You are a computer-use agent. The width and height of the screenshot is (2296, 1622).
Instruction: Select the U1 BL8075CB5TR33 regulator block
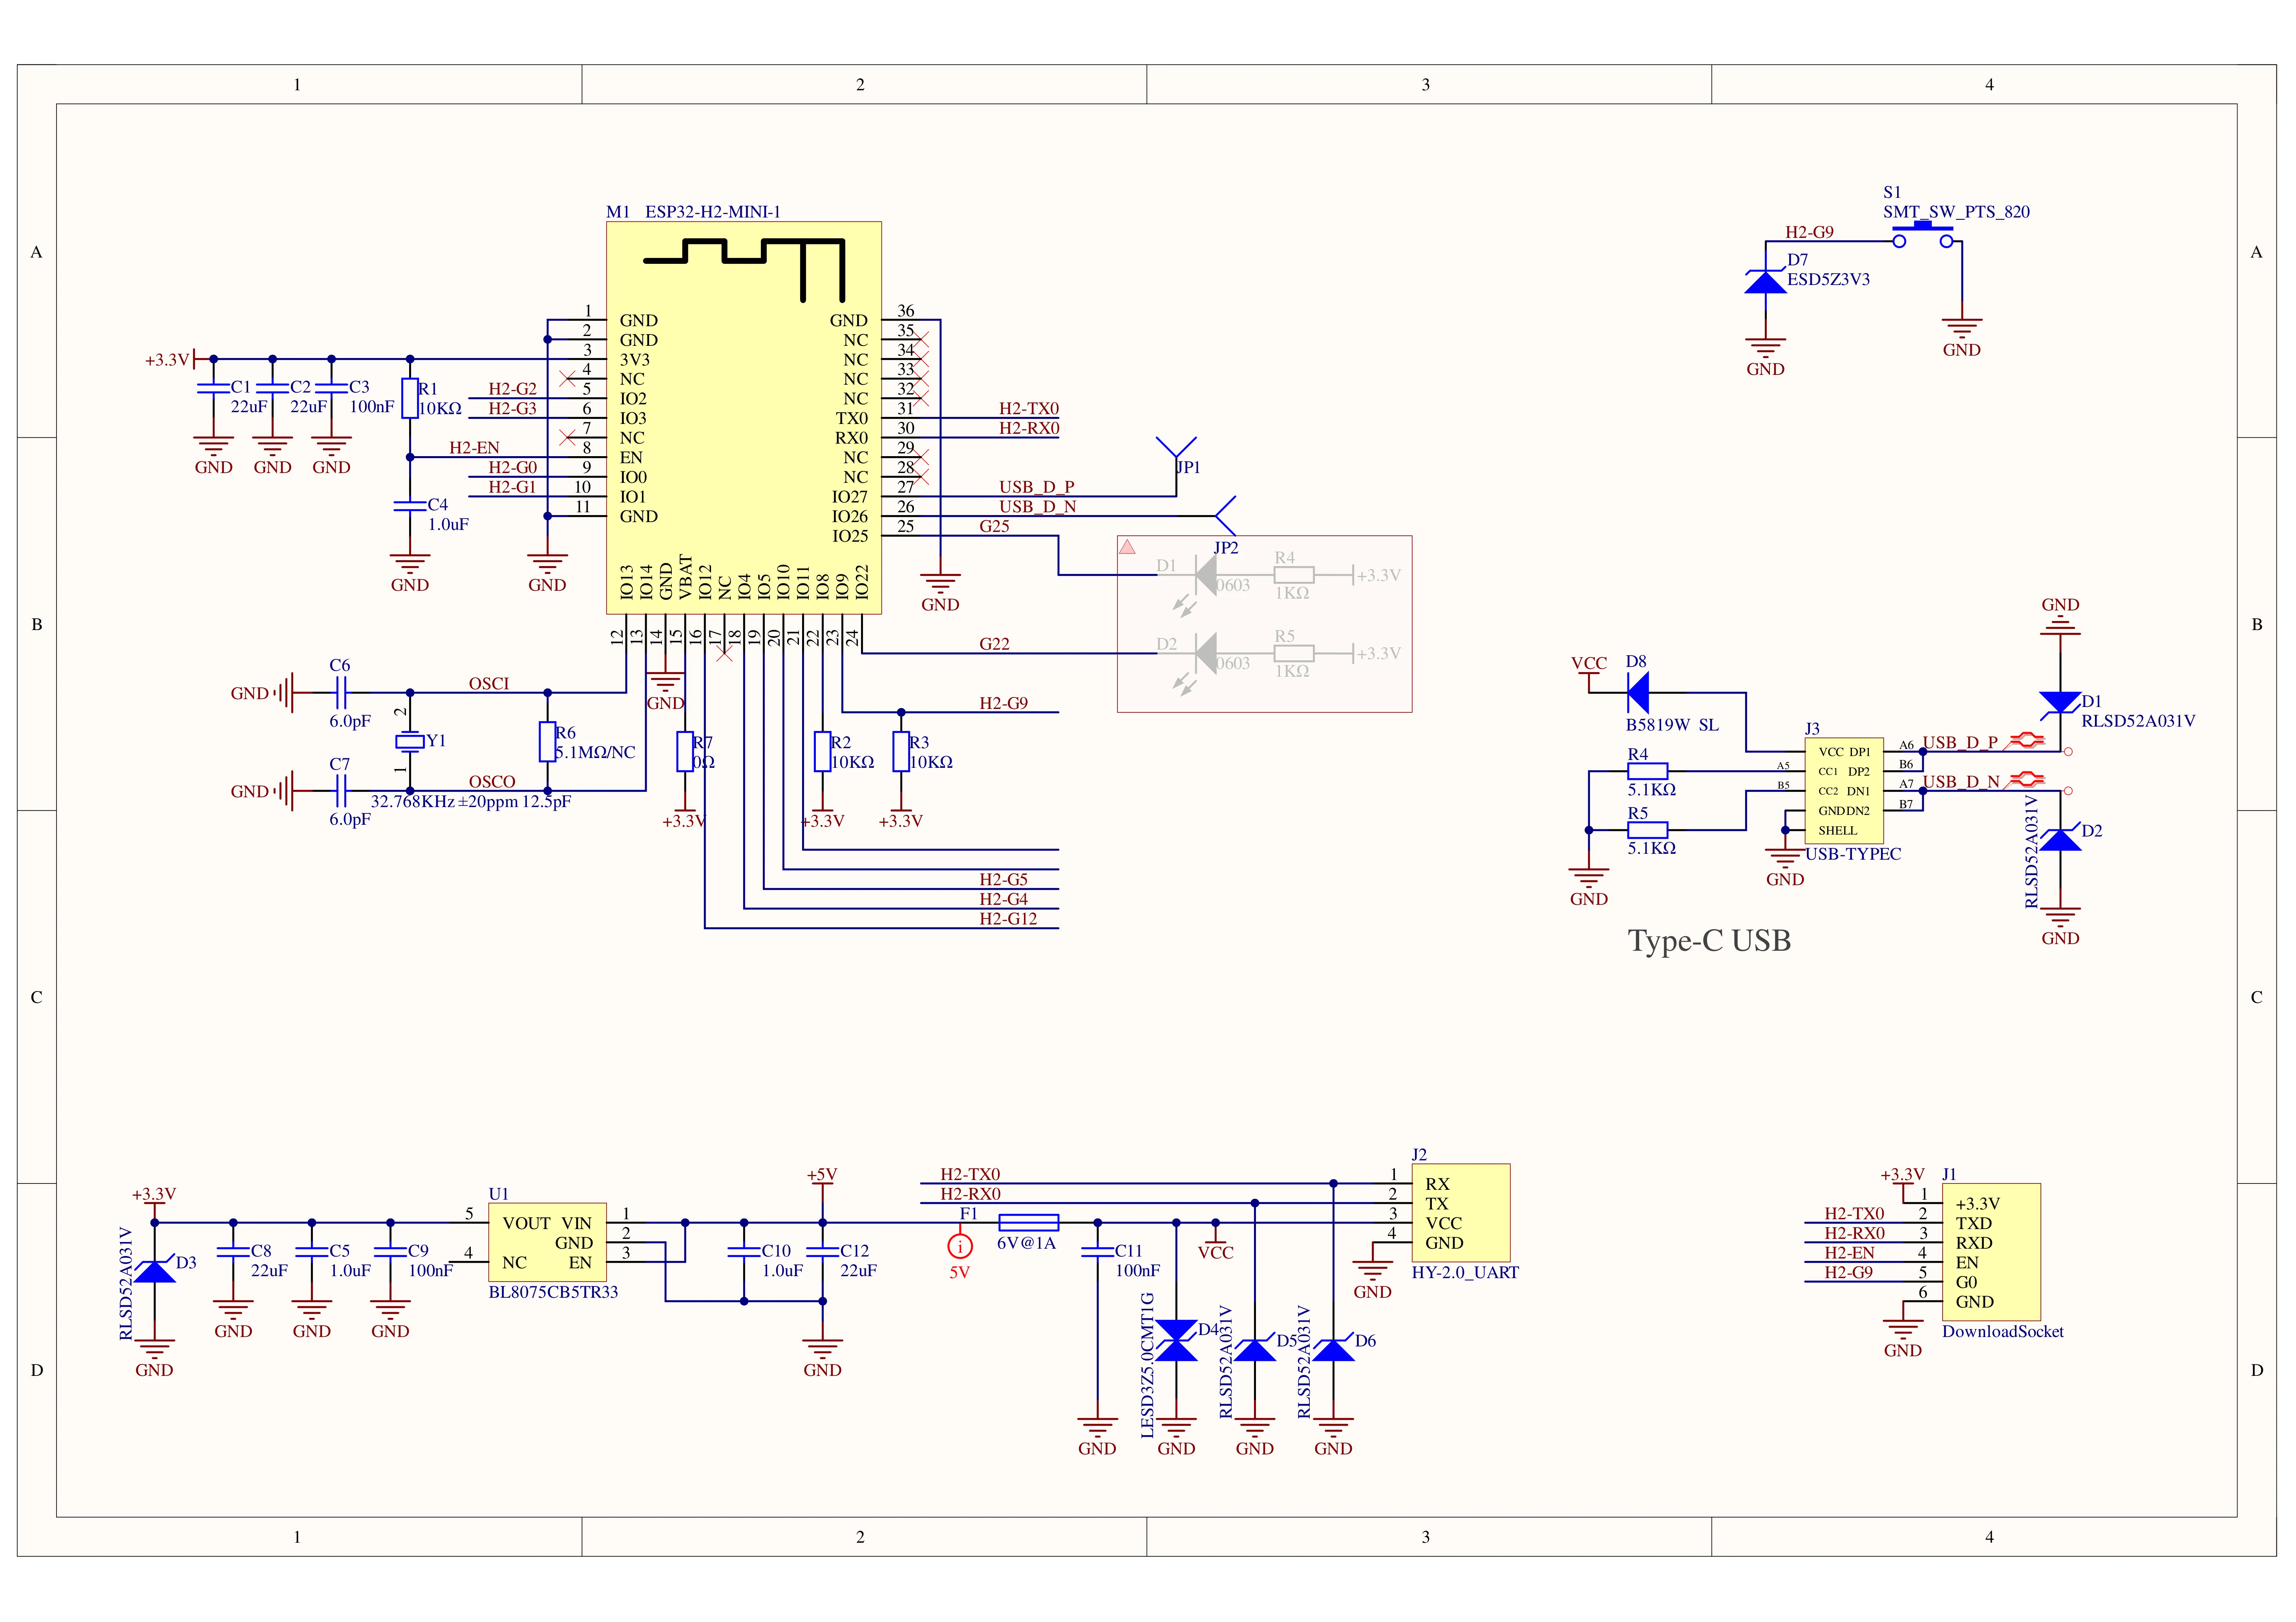pyautogui.click(x=547, y=1242)
